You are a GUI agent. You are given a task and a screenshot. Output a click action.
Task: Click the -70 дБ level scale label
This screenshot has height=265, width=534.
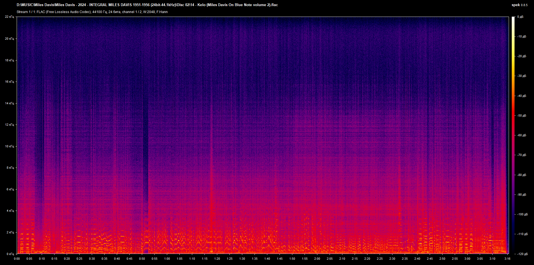(x=521, y=155)
